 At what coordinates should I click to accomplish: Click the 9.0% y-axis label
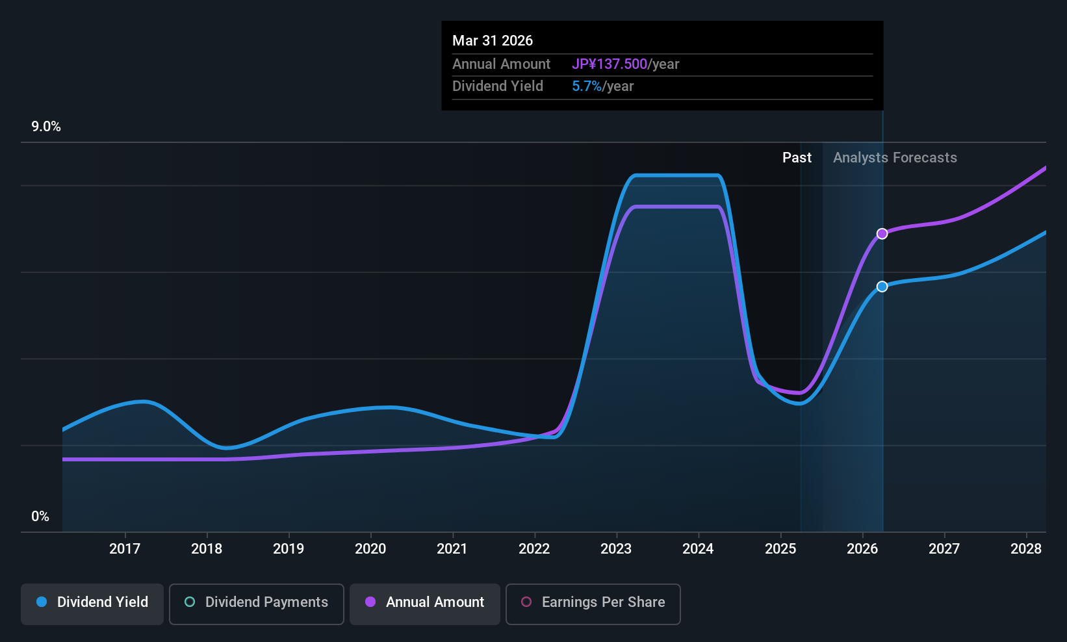[x=46, y=127]
